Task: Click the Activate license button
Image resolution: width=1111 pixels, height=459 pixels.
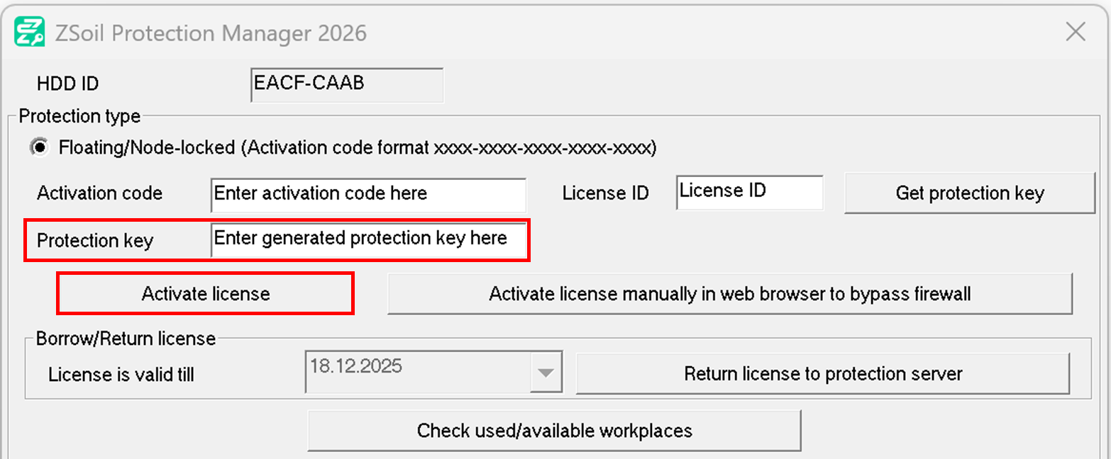Action: (205, 293)
